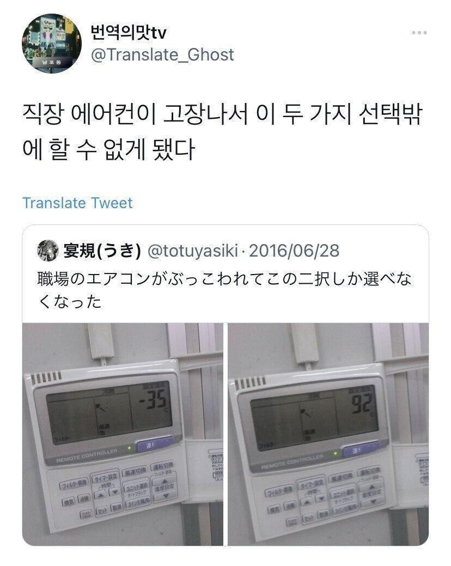
Task: Click the Japanese quoted tweet text
Action: [224, 290]
